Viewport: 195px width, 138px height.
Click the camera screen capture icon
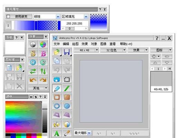(x=57, y=79)
